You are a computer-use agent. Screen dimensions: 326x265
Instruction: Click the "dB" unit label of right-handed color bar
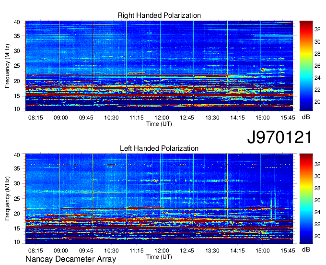coord(306,117)
